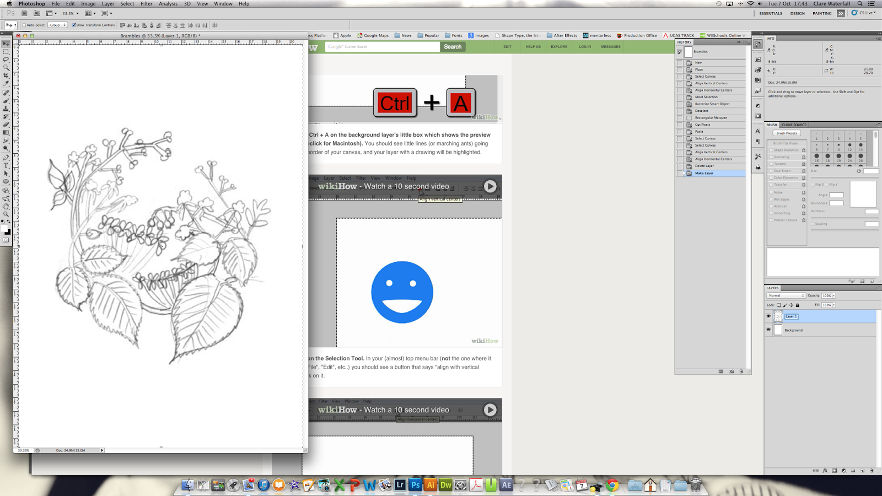This screenshot has width=882, height=496.
Task: Expand more workspaces chevron button
Action: [x=840, y=13]
